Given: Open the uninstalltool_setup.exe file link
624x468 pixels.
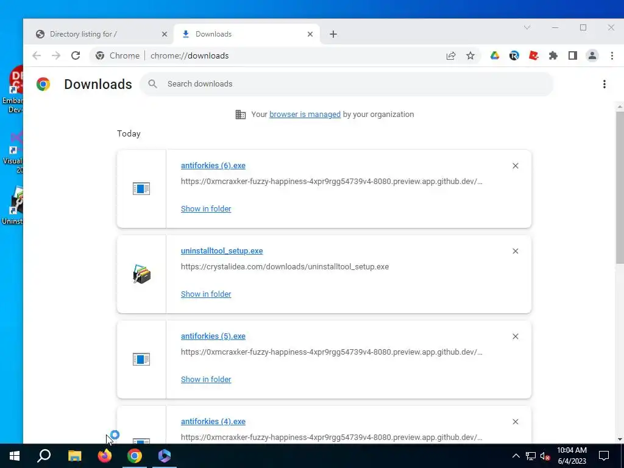Looking at the screenshot, I should pyautogui.click(x=222, y=250).
